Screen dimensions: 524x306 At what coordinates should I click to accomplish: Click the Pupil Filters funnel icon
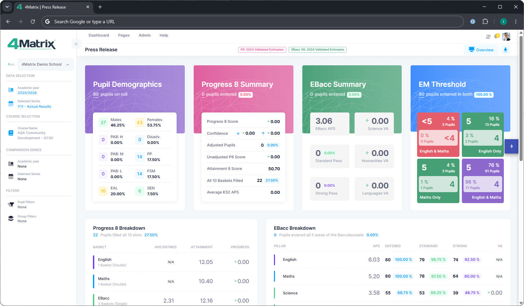[x=11, y=204]
